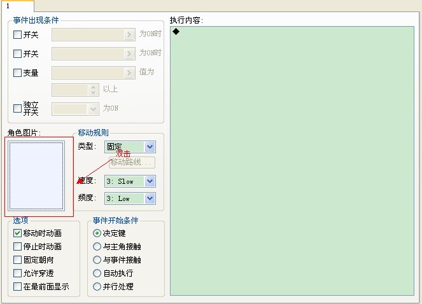Screen dimensions: 422x304
Task: Choose 自动执行 as start condition
Action: click(97, 273)
